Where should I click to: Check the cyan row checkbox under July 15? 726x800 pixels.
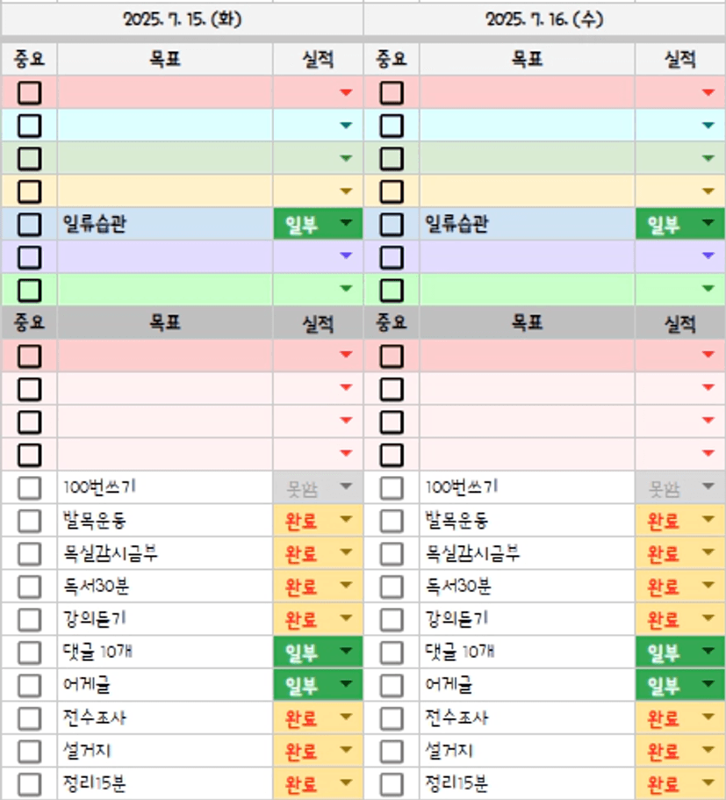[x=30, y=126]
